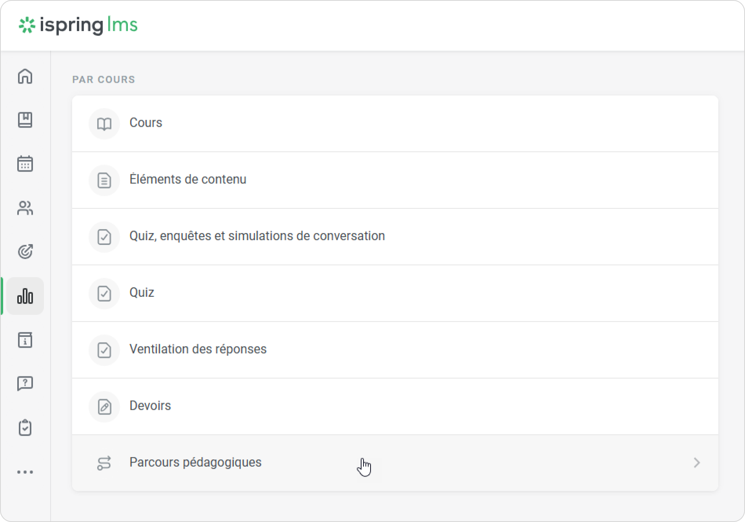Select Quiz, enquêtes et simulations de conversation
This screenshot has width=745, height=522.
257,236
